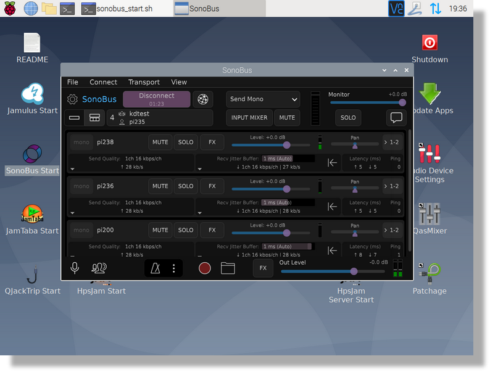
Task: Click the Disconnect button
Action: [157, 99]
